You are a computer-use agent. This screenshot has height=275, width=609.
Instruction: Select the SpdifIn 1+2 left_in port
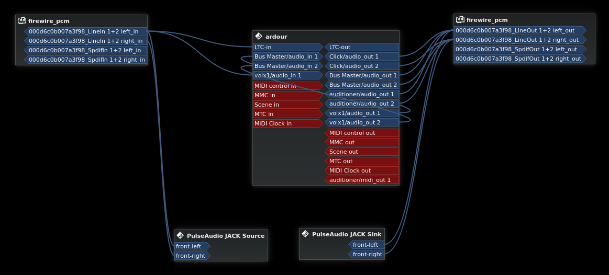pos(86,50)
